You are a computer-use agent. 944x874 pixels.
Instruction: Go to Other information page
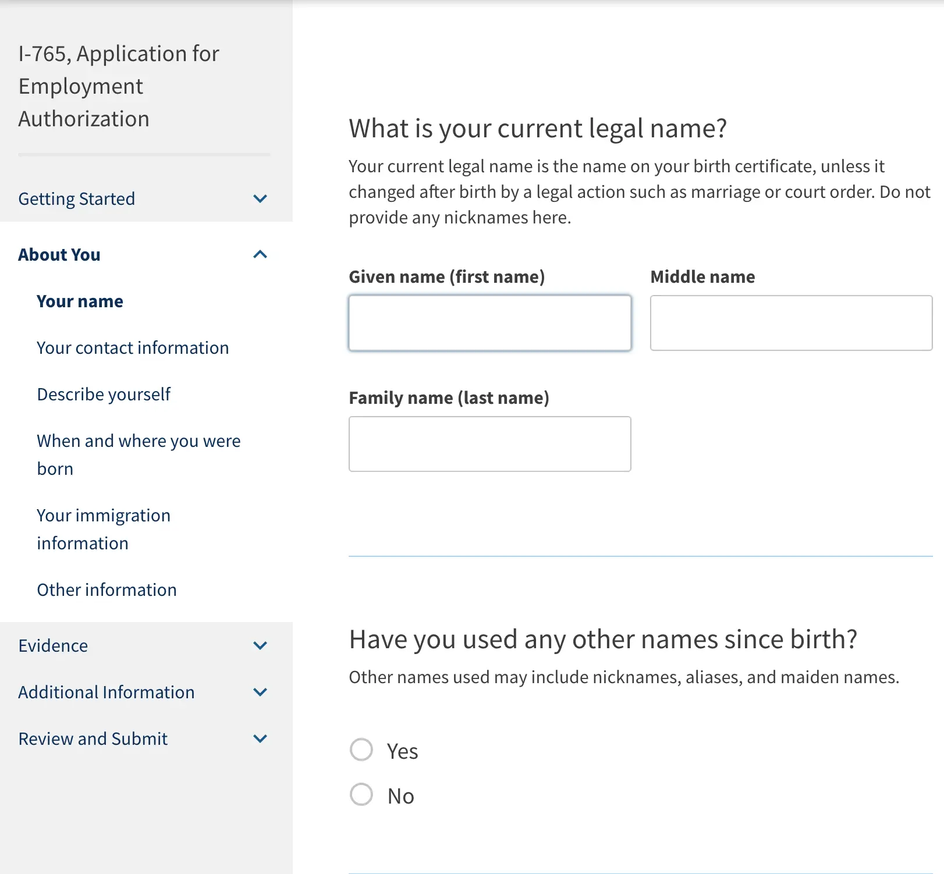[x=107, y=590]
